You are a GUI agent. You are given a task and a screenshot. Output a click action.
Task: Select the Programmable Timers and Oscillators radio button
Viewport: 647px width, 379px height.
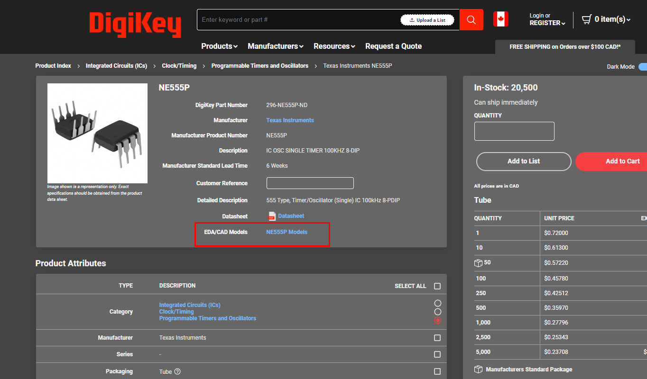coord(438,320)
